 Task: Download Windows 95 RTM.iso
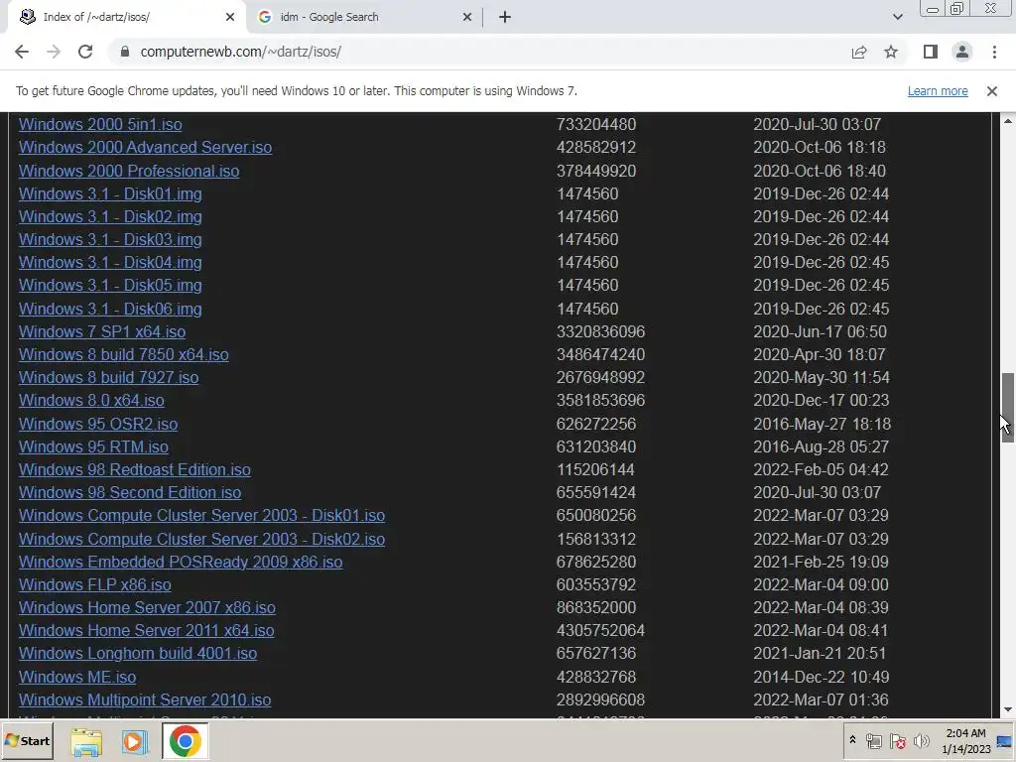pos(93,447)
